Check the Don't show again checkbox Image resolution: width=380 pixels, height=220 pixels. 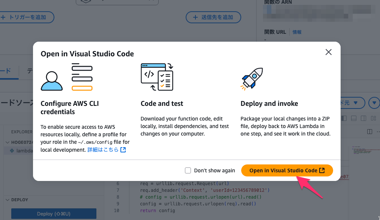(188, 170)
